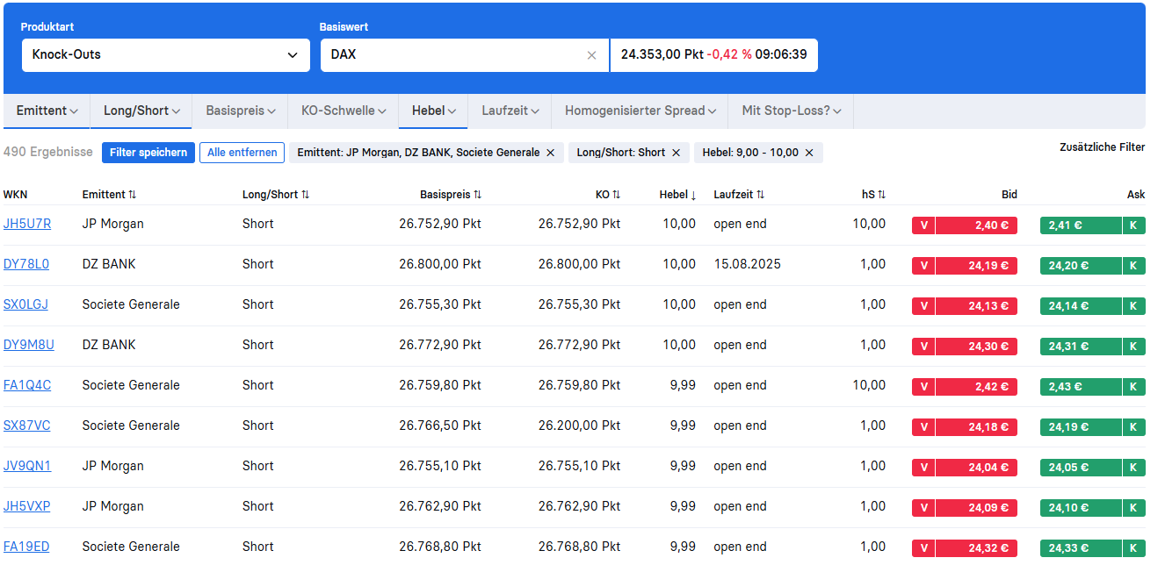Sort table by Laufzeit column
The width and height of the screenshot is (1165, 565).
(739, 195)
